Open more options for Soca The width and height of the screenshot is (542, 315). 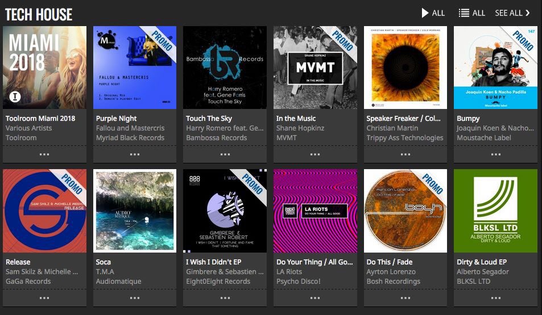tap(135, 298)
